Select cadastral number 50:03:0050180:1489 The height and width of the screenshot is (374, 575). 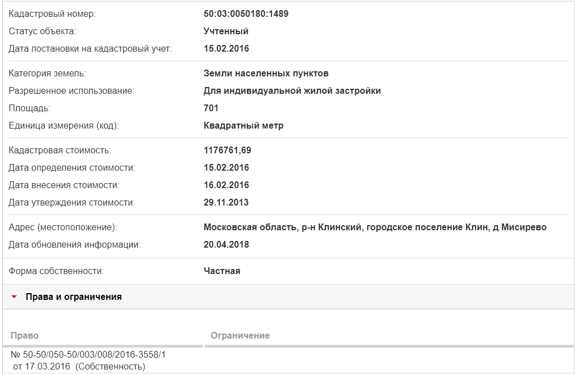point(246,14)
